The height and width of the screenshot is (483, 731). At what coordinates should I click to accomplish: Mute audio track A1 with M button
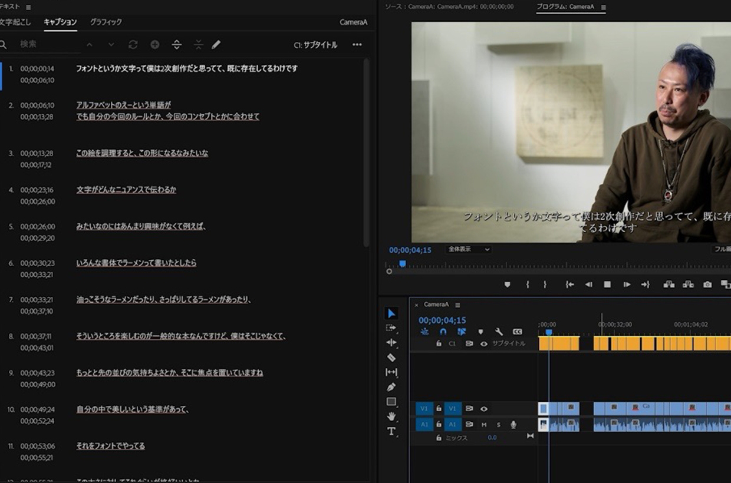point(484,425)
